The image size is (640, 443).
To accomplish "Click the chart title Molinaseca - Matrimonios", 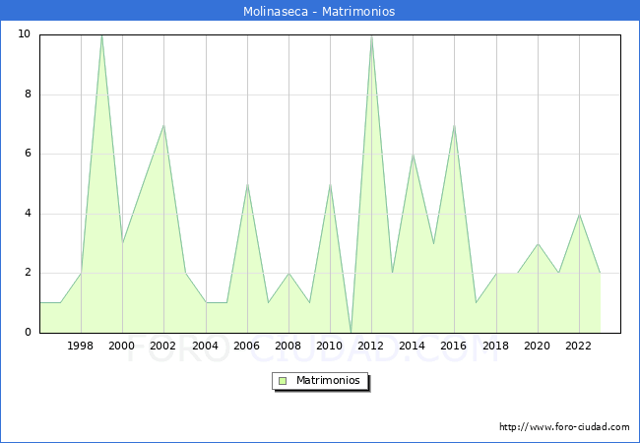I will [x=319, y=11].
